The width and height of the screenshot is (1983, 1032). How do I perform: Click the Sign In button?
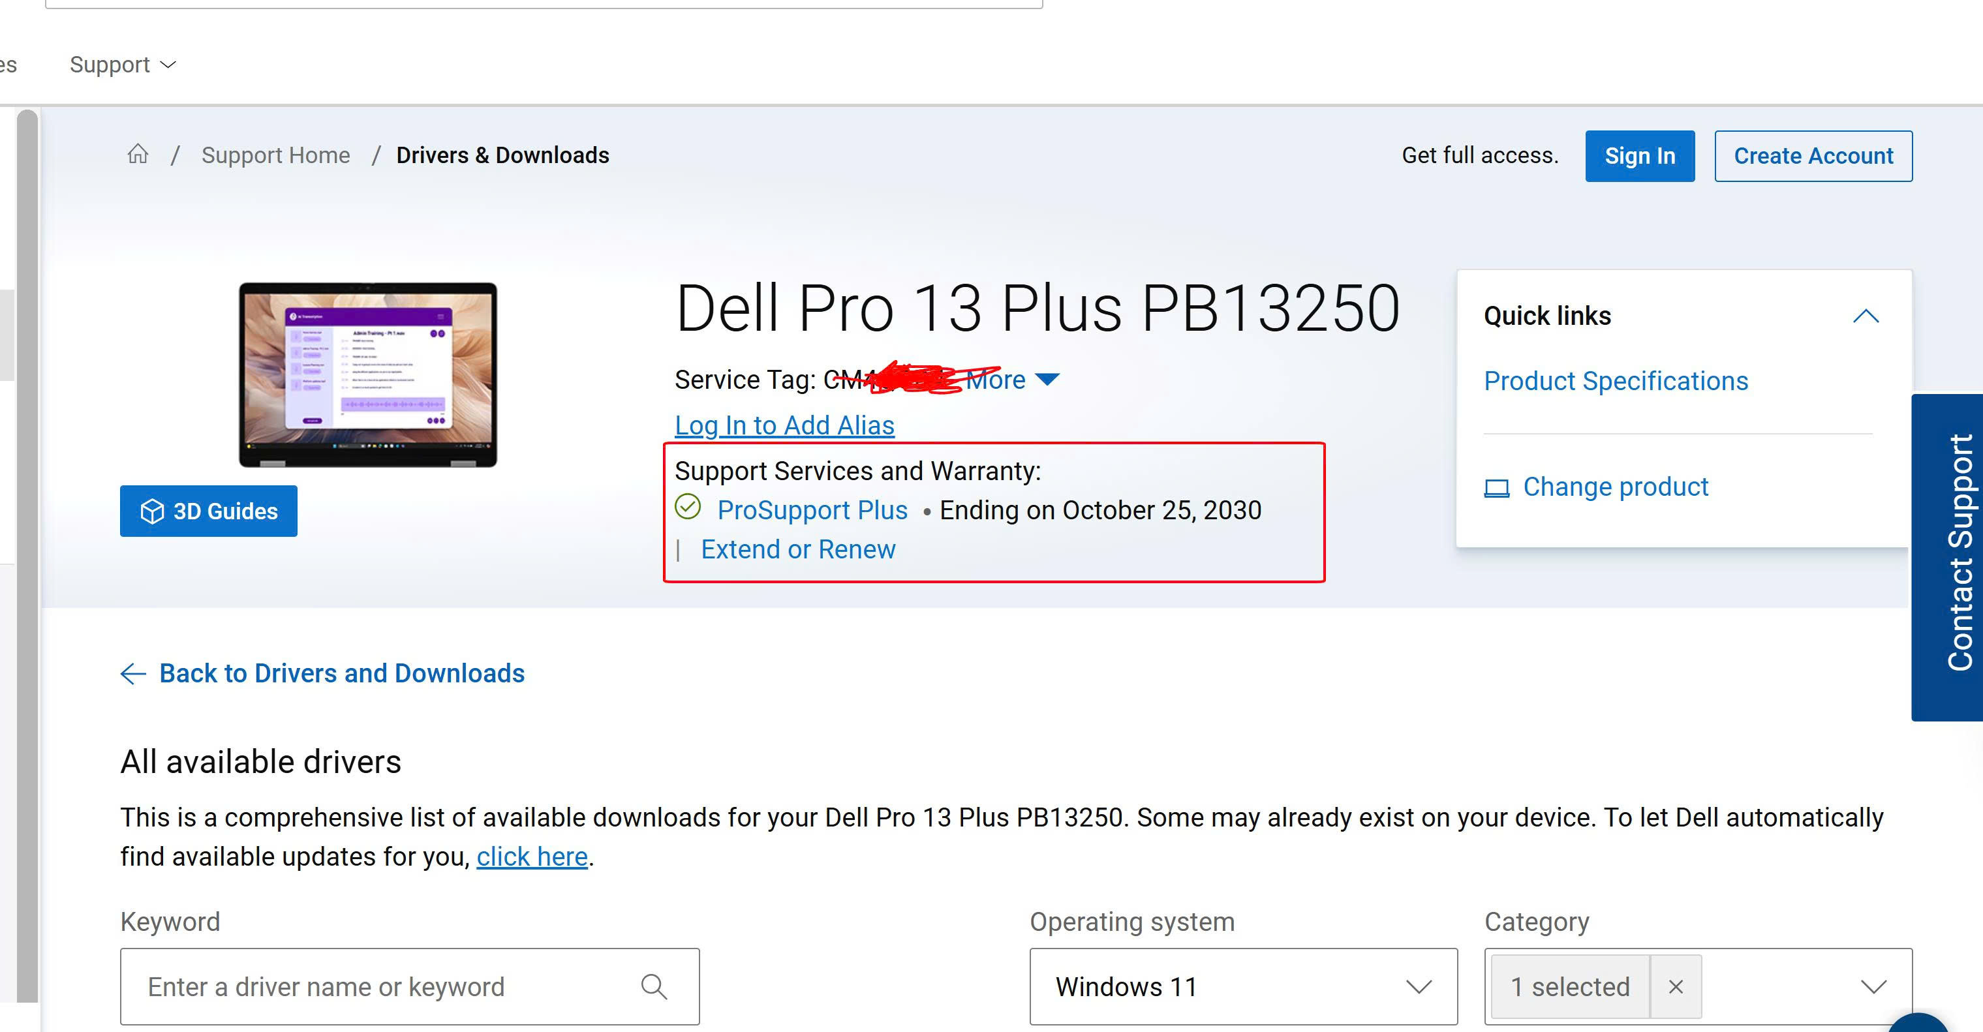[1640, 155]
